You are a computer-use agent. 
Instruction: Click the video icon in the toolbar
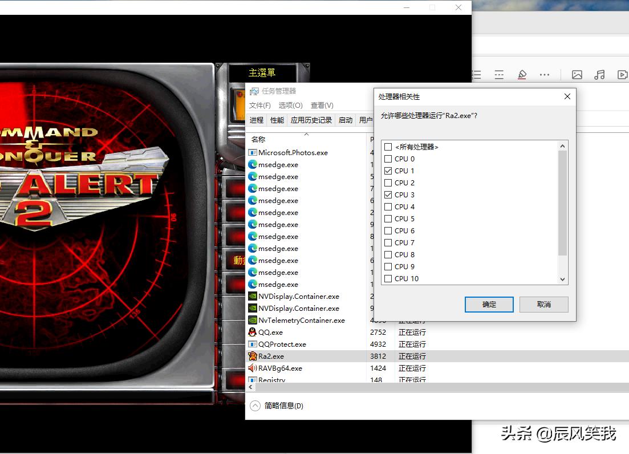coord(622,74)
